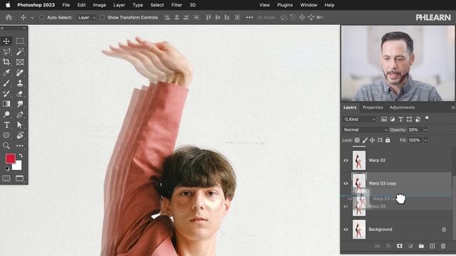Select the Gradient tool
Screen dimensions: 456x256
coord(6,104)
